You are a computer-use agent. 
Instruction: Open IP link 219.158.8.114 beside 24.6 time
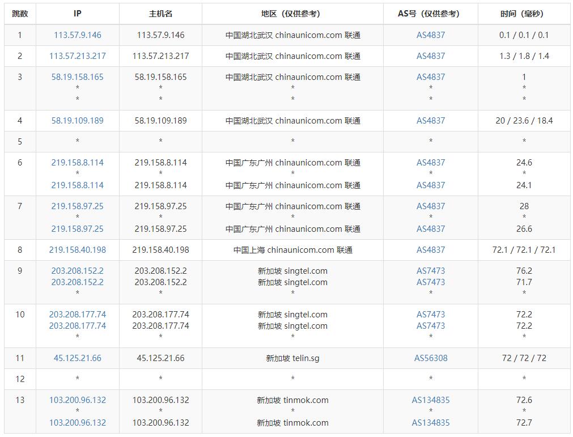tap(78, 163)
